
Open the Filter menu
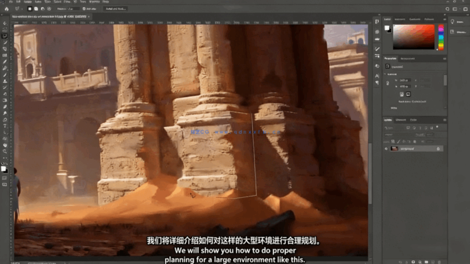click(68, 1)
